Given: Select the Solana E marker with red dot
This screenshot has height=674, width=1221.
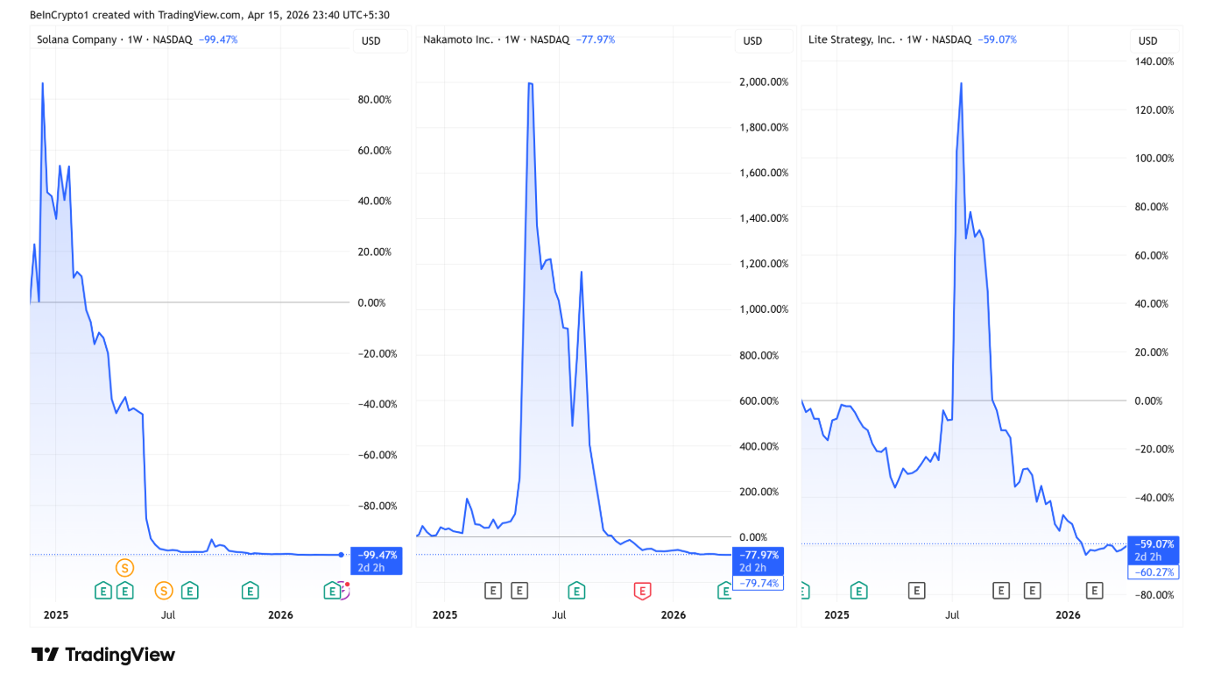Looking at the screenshot, I should (x=332, y=591).
